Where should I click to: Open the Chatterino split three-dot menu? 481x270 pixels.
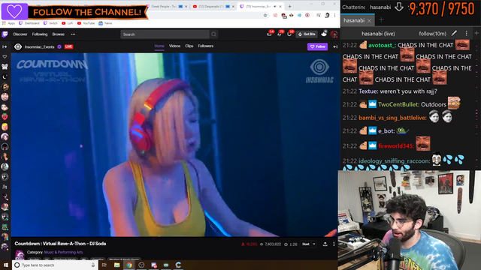click(466, 33)
